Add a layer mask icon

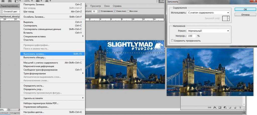click(220, 107)
